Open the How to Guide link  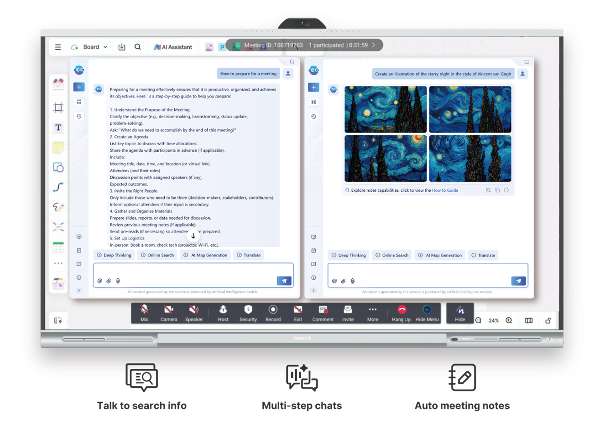point(445,190)
